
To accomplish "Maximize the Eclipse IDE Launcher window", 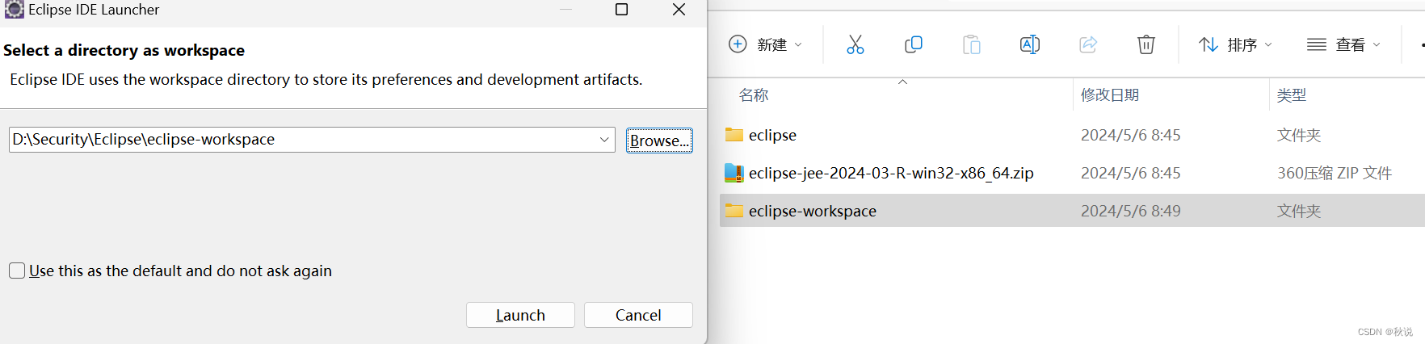I will 621,10.
